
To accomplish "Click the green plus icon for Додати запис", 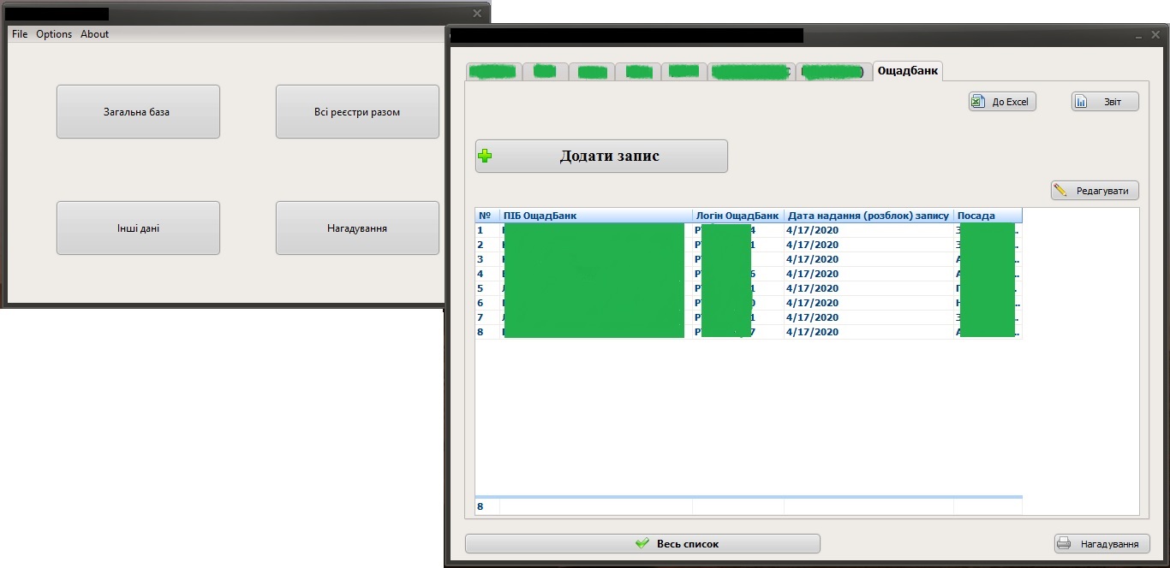I will [485, 156].
